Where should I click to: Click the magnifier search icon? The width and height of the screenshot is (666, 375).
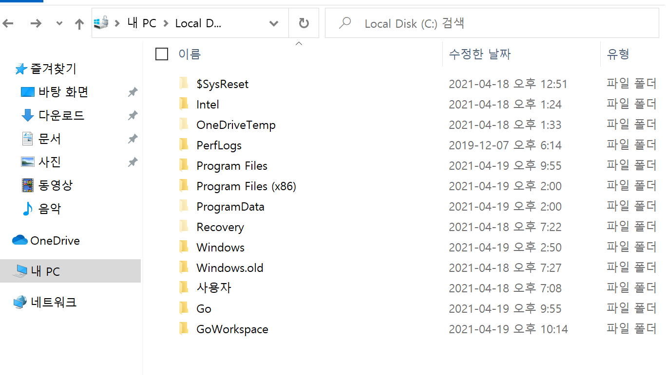[x=345, y=23]
